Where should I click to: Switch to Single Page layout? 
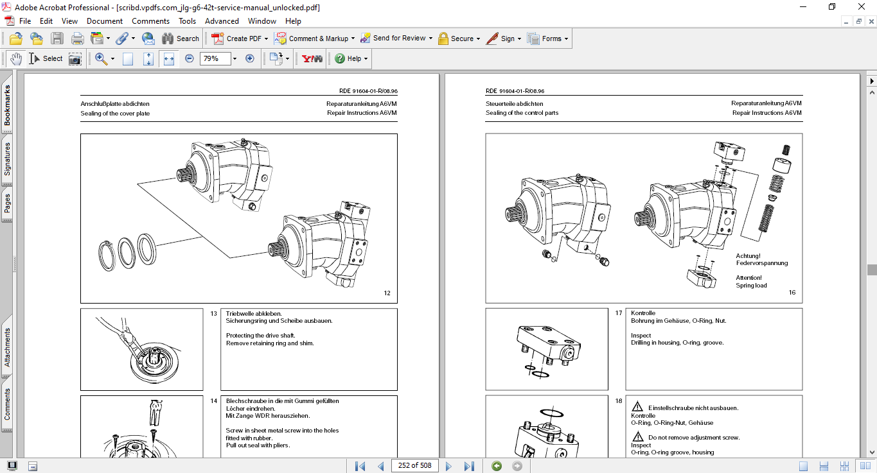tap(803, 466)
